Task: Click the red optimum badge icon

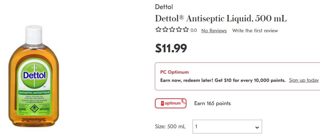Action: coord(171,103)
